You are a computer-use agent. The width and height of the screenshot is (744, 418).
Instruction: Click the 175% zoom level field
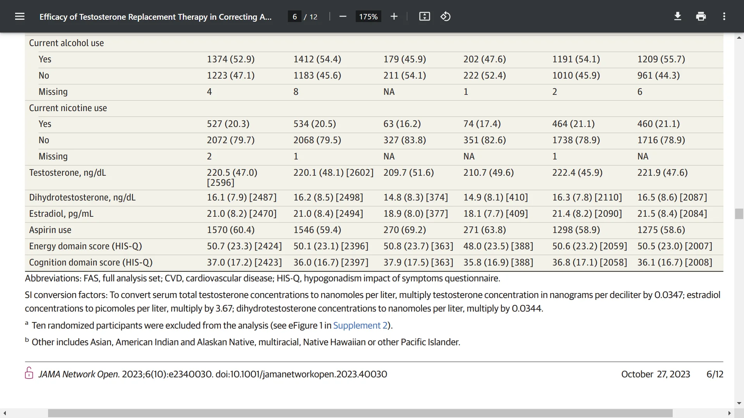(368, 17)
